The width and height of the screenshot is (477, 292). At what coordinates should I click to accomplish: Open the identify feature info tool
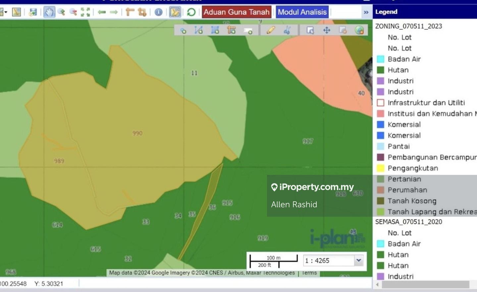click(159, 12)
